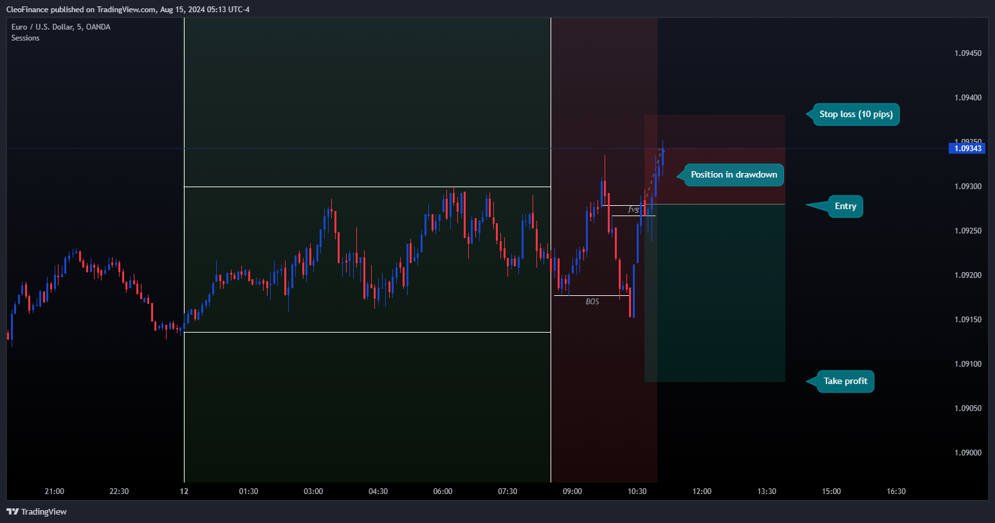The width and height of the screenshot is (995, 523).
Task: Click the 22:30 time axis label
Action: click(x=119, y=491)
